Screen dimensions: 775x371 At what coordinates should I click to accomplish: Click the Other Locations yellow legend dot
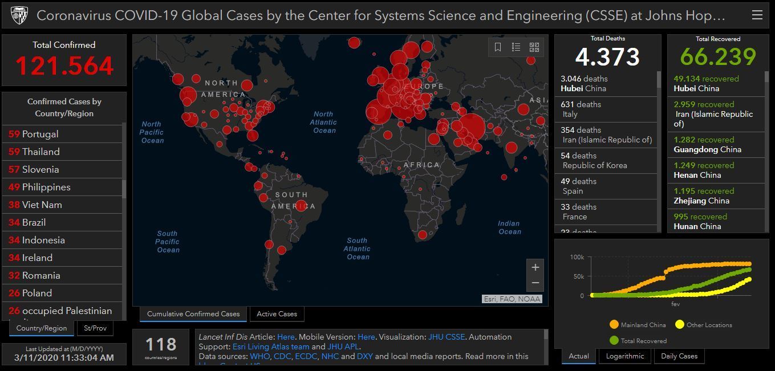(679, 325)
